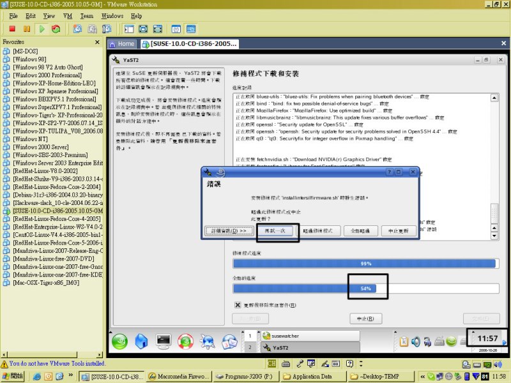Image resolution: width=511 pixels, height=383 pixels.
Task: Click the greyed Revert to Snapshot icon
Action: 92,29
